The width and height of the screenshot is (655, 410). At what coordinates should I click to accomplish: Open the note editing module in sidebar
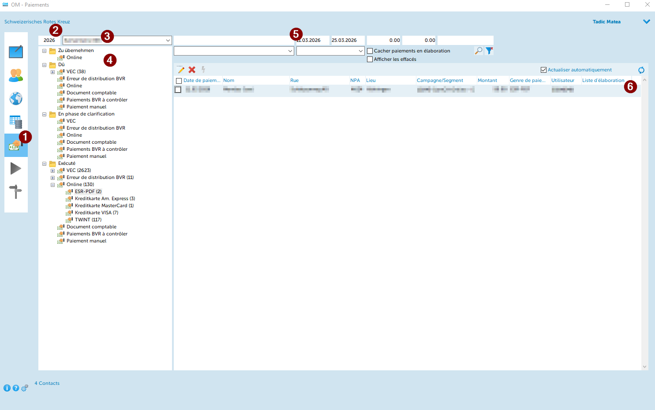coord(16,52)
